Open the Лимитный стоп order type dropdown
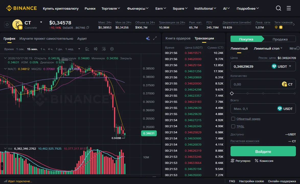 [268, 48]
